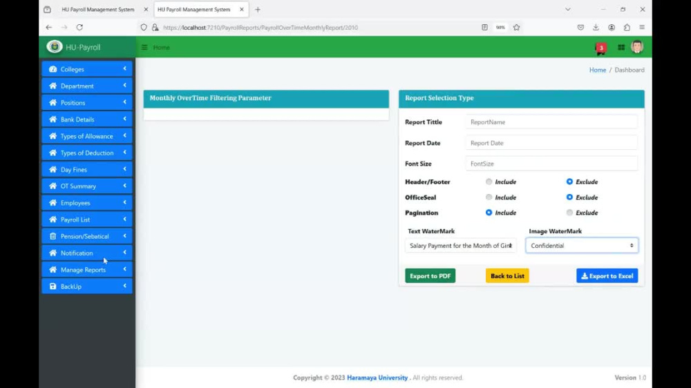Focus the Report Date input field
The height and width of the screenshot is (388, 691).
tap(551, 143)
